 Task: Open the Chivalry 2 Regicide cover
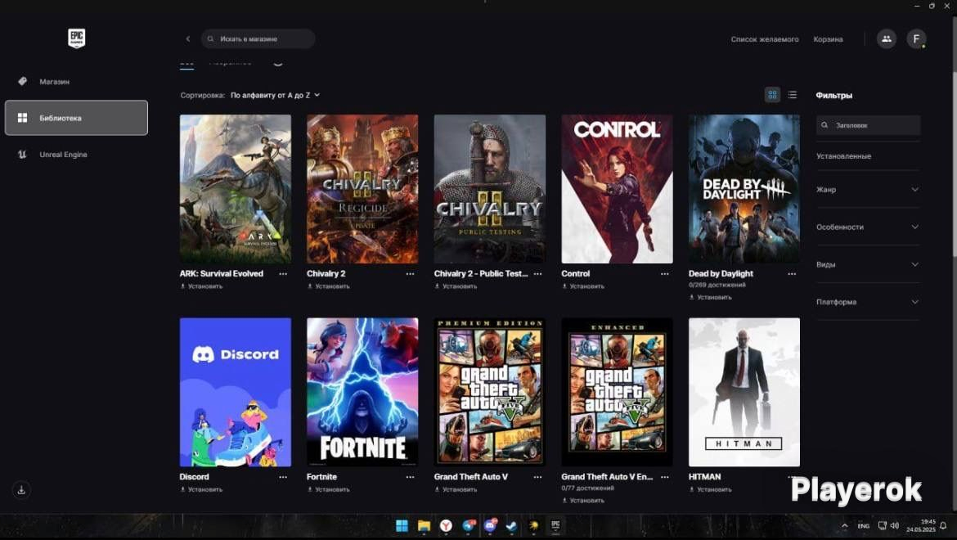pos(362,189)
